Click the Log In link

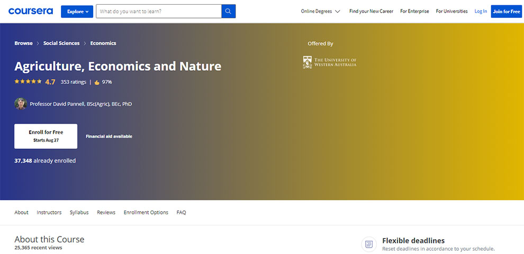(481, 11)
